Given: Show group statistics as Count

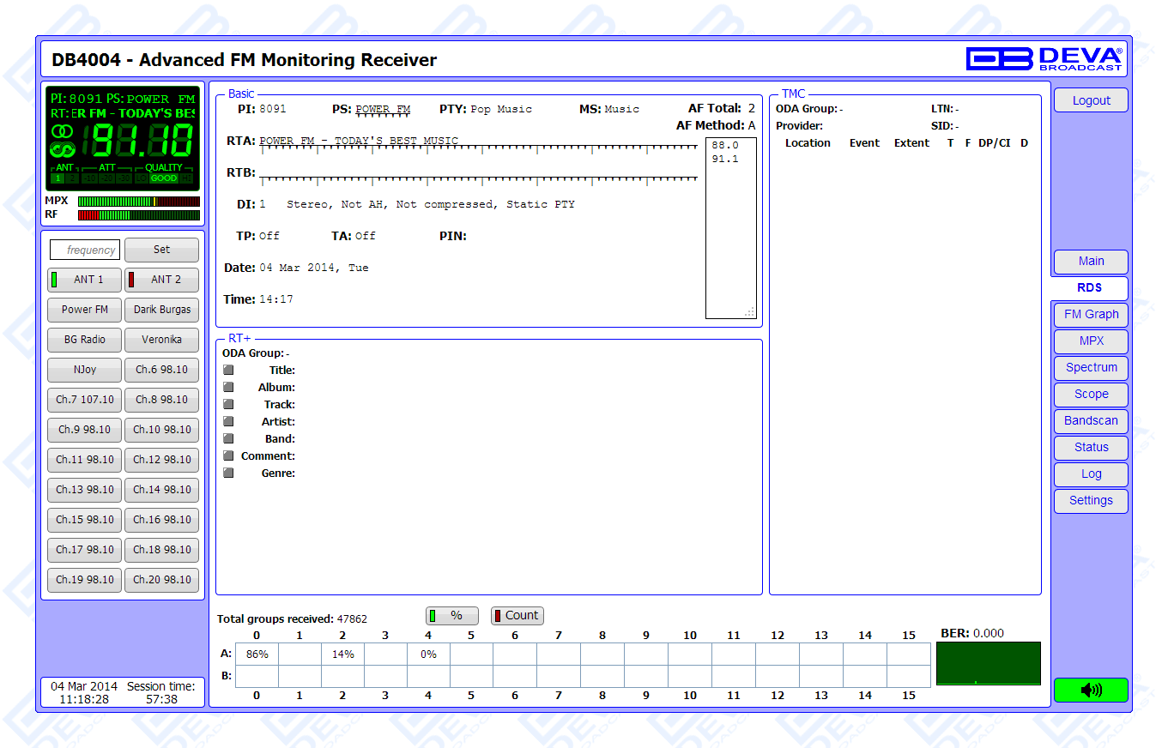Looking at the screenshot, I should (x=517, y=616).
